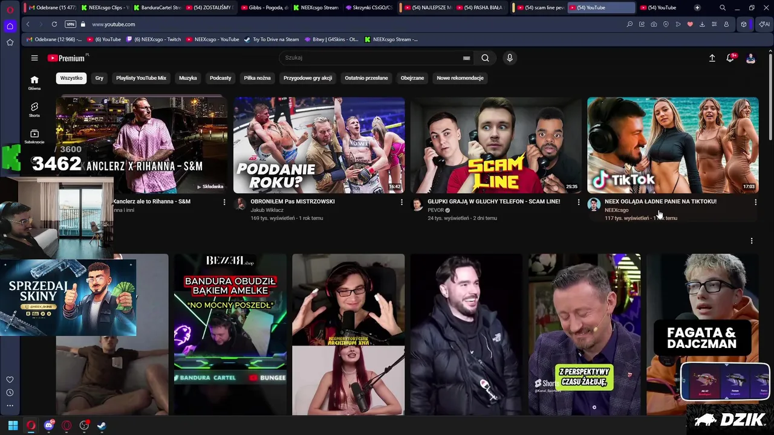
Task: Open YouTube notifications bell
Action: pyautogui.click(x=730, y=58)
